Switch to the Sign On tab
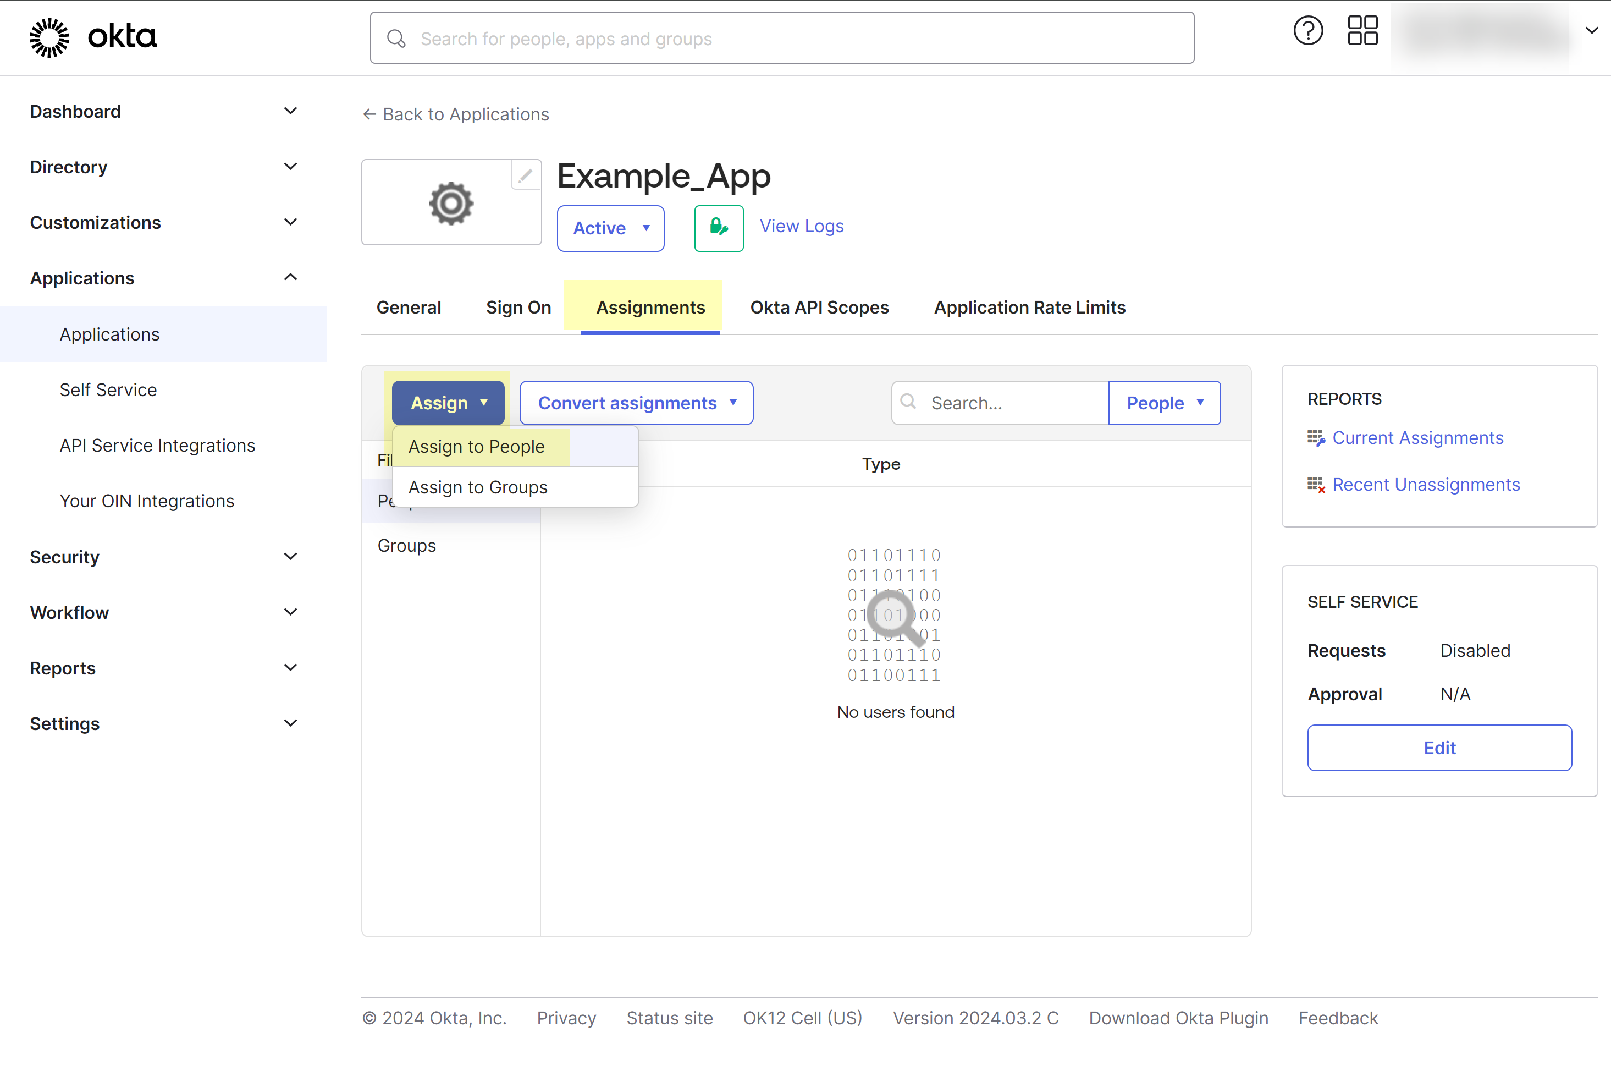This screenshot has height=1087, width=1611. 518,307
